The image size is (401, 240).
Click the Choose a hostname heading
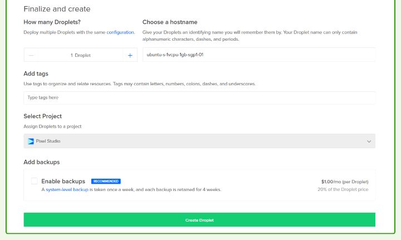[170, 22]
